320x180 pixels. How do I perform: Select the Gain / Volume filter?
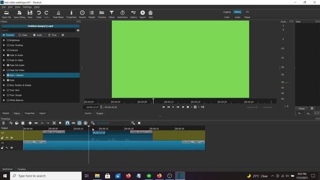click(x=43, y=75)
